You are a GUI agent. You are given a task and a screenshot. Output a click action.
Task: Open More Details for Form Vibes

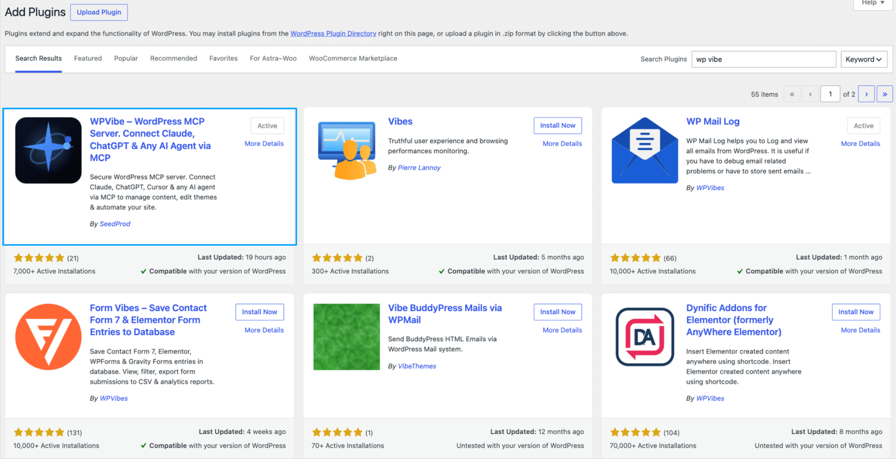(x=264, y=330)
